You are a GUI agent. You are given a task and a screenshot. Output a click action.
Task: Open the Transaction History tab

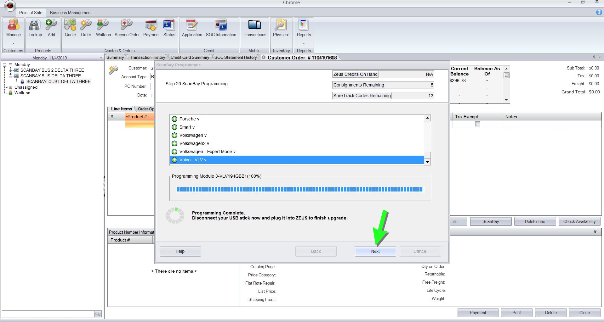point(147,57)
